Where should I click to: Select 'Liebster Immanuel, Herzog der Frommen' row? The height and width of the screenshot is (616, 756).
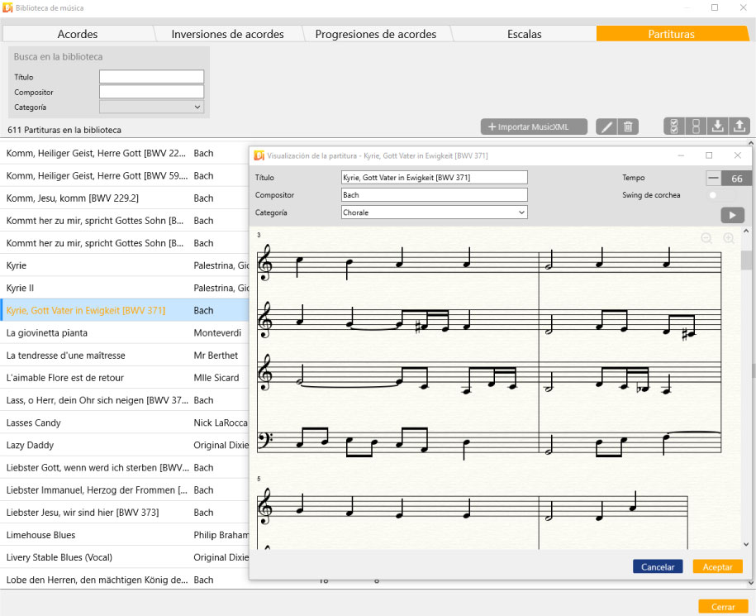125,490
